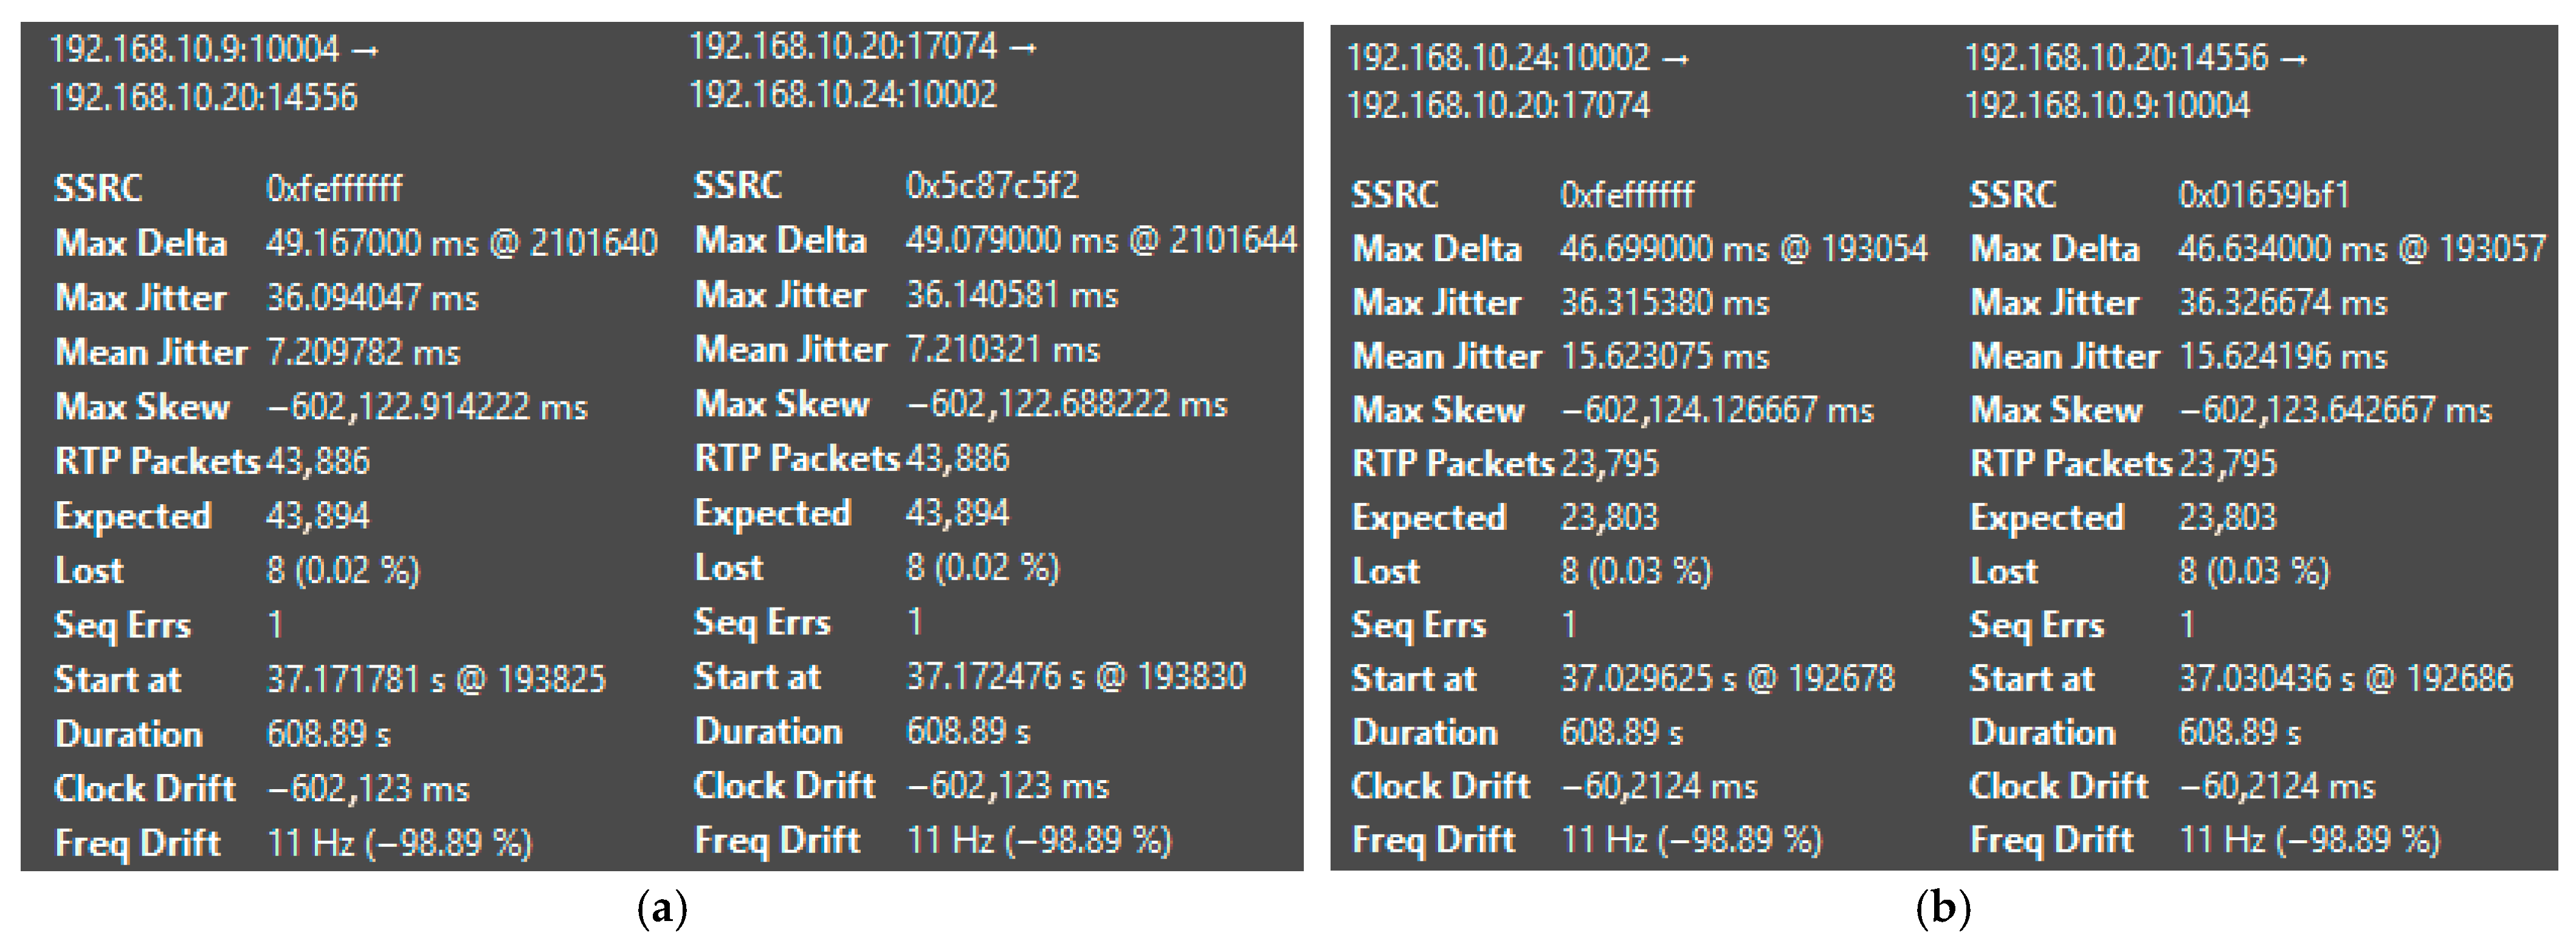Click the Max Jitter value 36.094047 ms
This screenshot has height=952, width=2576.
tap(372, 298)
